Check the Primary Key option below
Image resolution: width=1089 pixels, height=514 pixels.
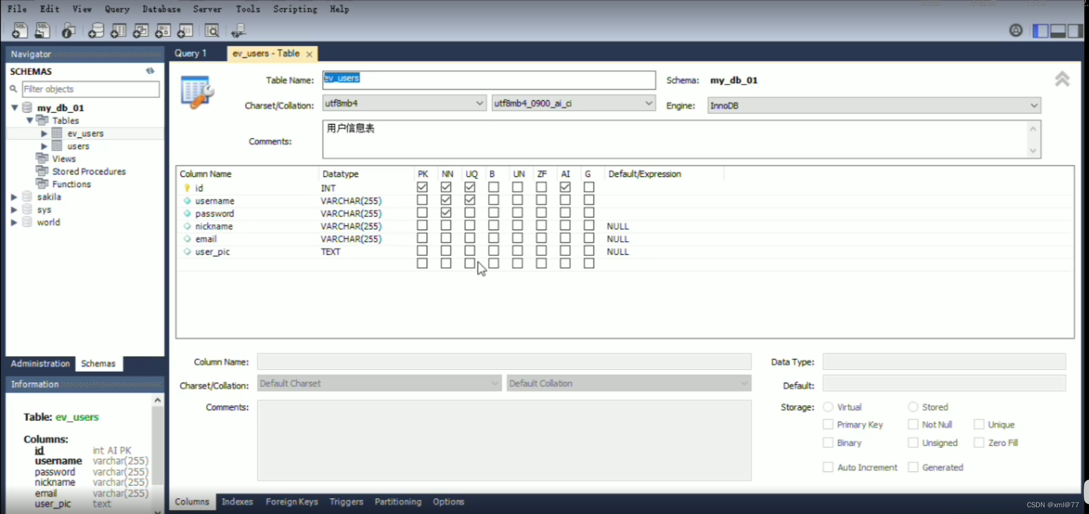point(828,424)
